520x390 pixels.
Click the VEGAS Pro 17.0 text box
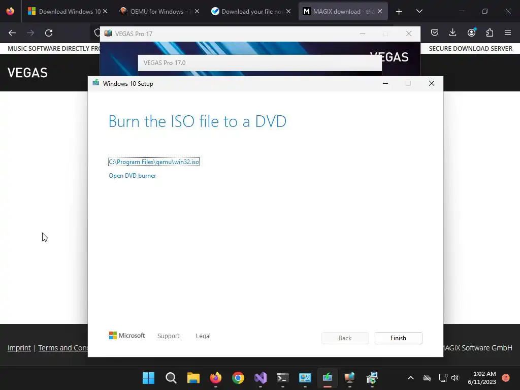(259, 62)
